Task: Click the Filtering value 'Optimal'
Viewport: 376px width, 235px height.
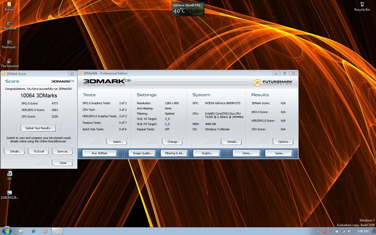Action: [169, 114]
